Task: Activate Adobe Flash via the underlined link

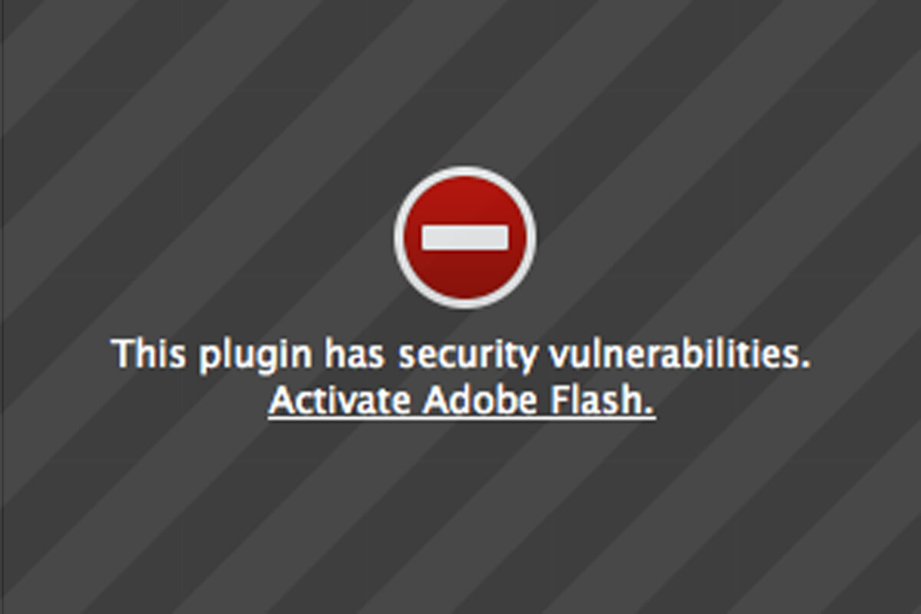Action: 461,401
